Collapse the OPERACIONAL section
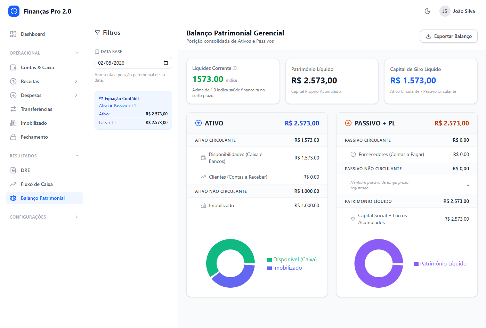 77,53
